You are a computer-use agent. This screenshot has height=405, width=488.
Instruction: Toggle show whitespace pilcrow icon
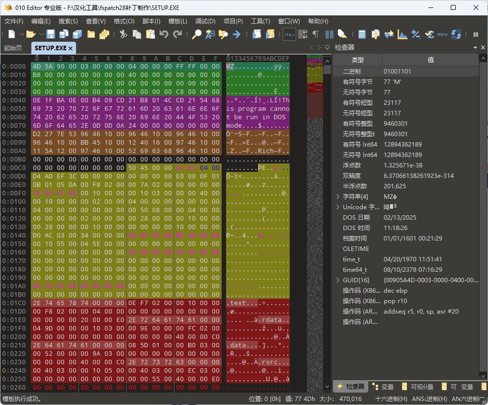(x=316, y=34)
